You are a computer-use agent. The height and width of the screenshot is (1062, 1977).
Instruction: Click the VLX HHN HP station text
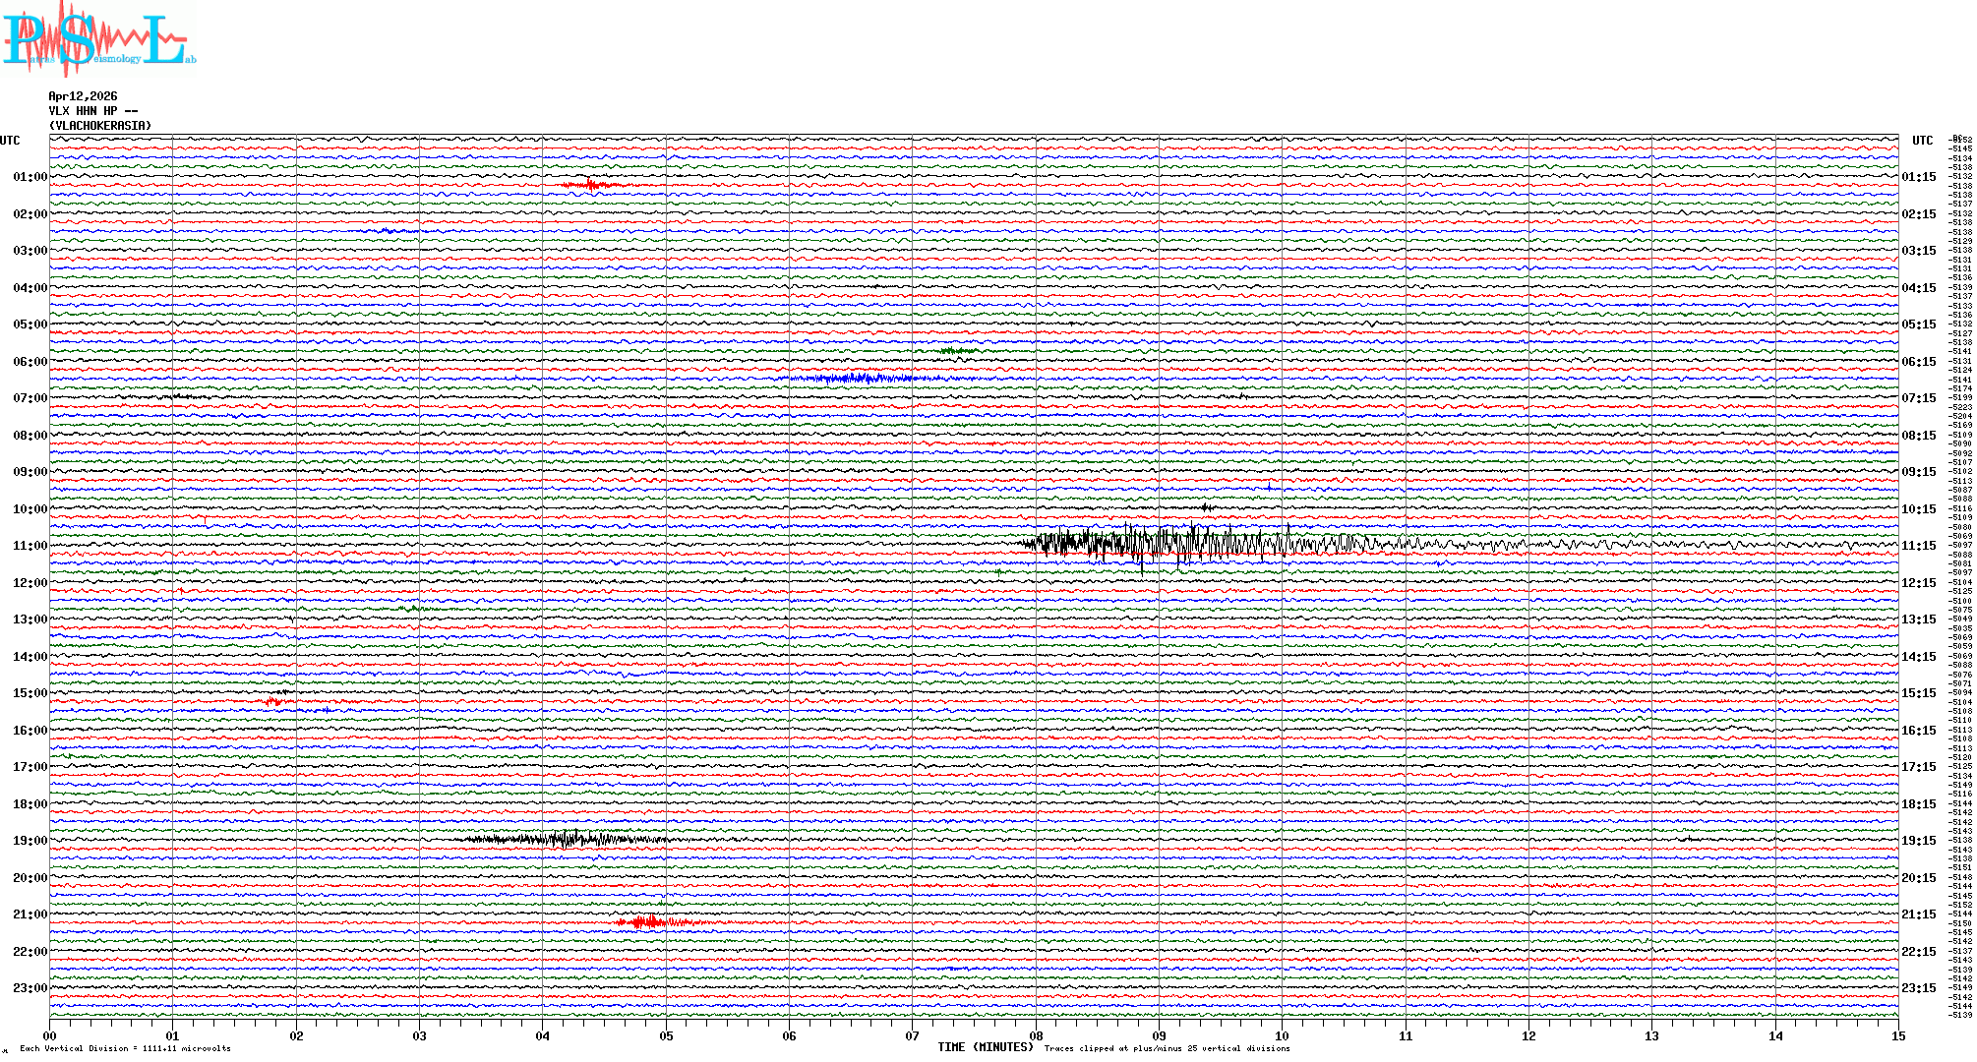[92, 111]
